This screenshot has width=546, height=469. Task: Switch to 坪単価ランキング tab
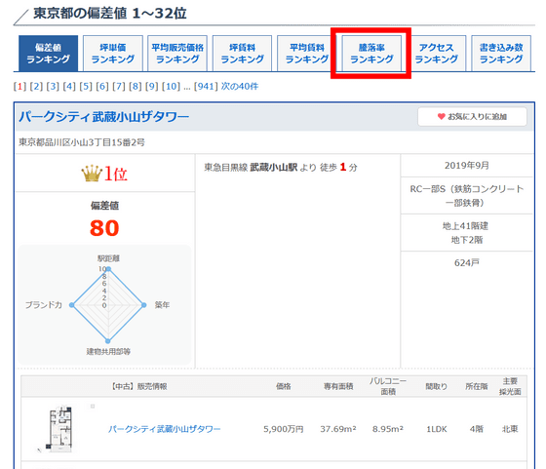(113, 54)
